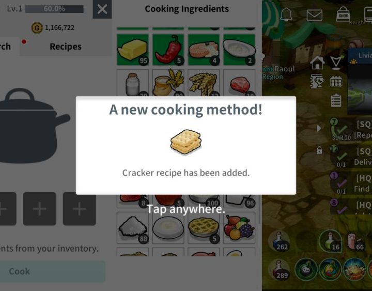
Task: Open the Shop bag icon
Action: [x=343, y=14]
